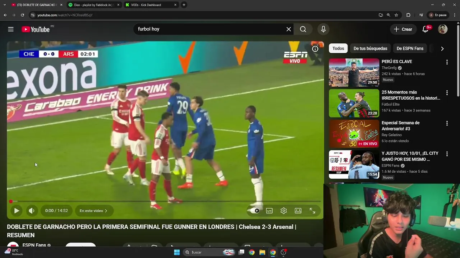Open weather widget showing 22°C
Viewport: 460px width, 258px height.
(14, 252)
